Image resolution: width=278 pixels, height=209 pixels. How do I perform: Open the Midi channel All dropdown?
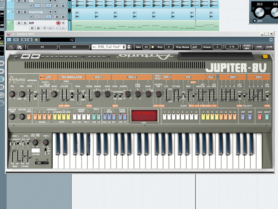point(146,47)
